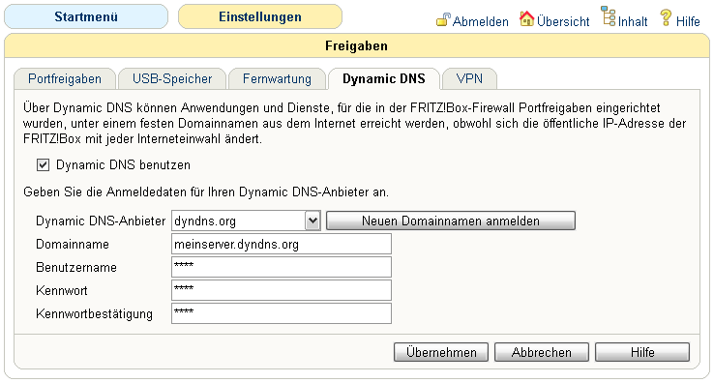Click the Übersicht house icon

coord(527,18)
